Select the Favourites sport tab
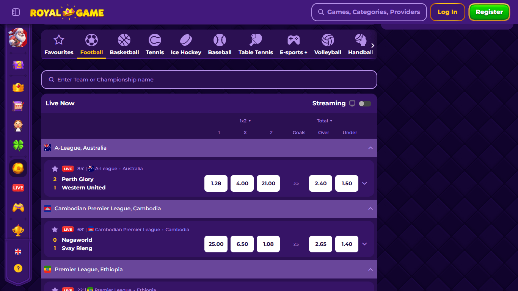This screenshot has height=291, width=518. coord(59,45)
